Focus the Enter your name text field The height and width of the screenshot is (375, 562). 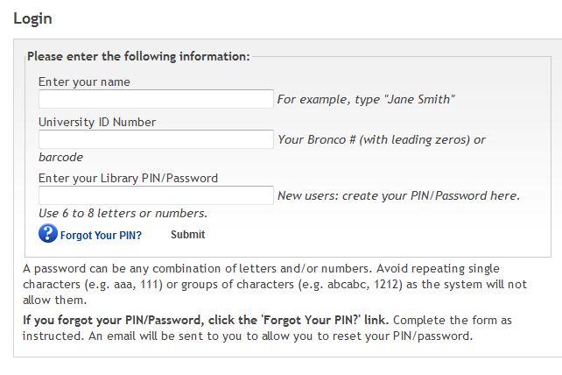tap(156, 99)
